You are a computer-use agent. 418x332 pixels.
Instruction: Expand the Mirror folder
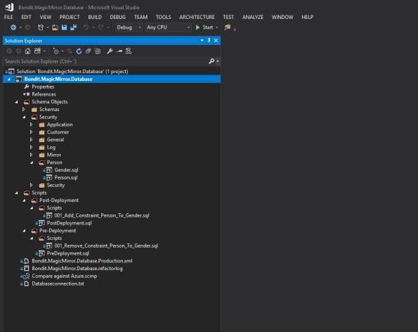(32, 155)
